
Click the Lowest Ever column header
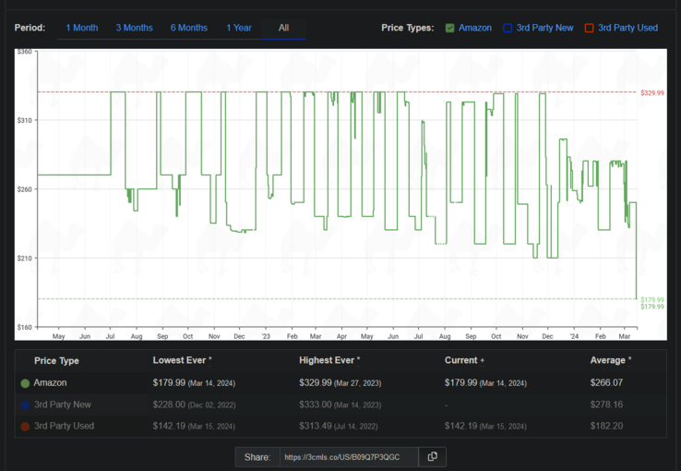point(182,360)
